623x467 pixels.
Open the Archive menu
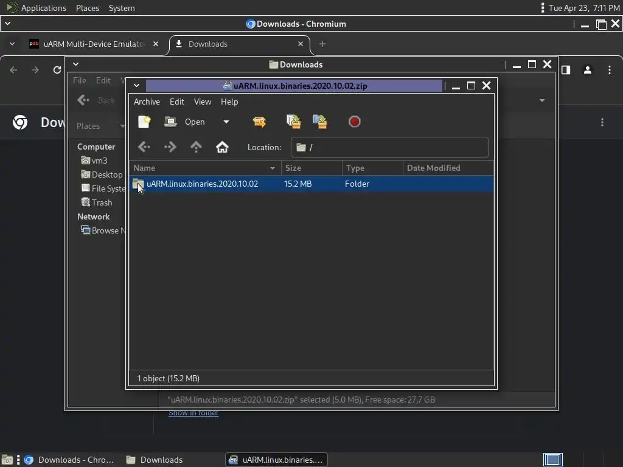point(147,102)
